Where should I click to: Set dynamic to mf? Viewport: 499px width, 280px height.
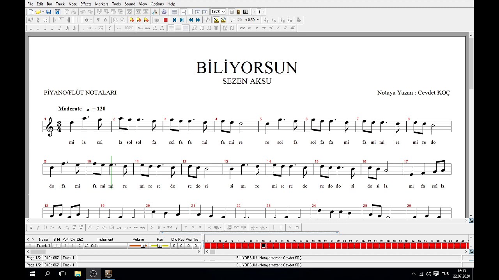(271, 28)
